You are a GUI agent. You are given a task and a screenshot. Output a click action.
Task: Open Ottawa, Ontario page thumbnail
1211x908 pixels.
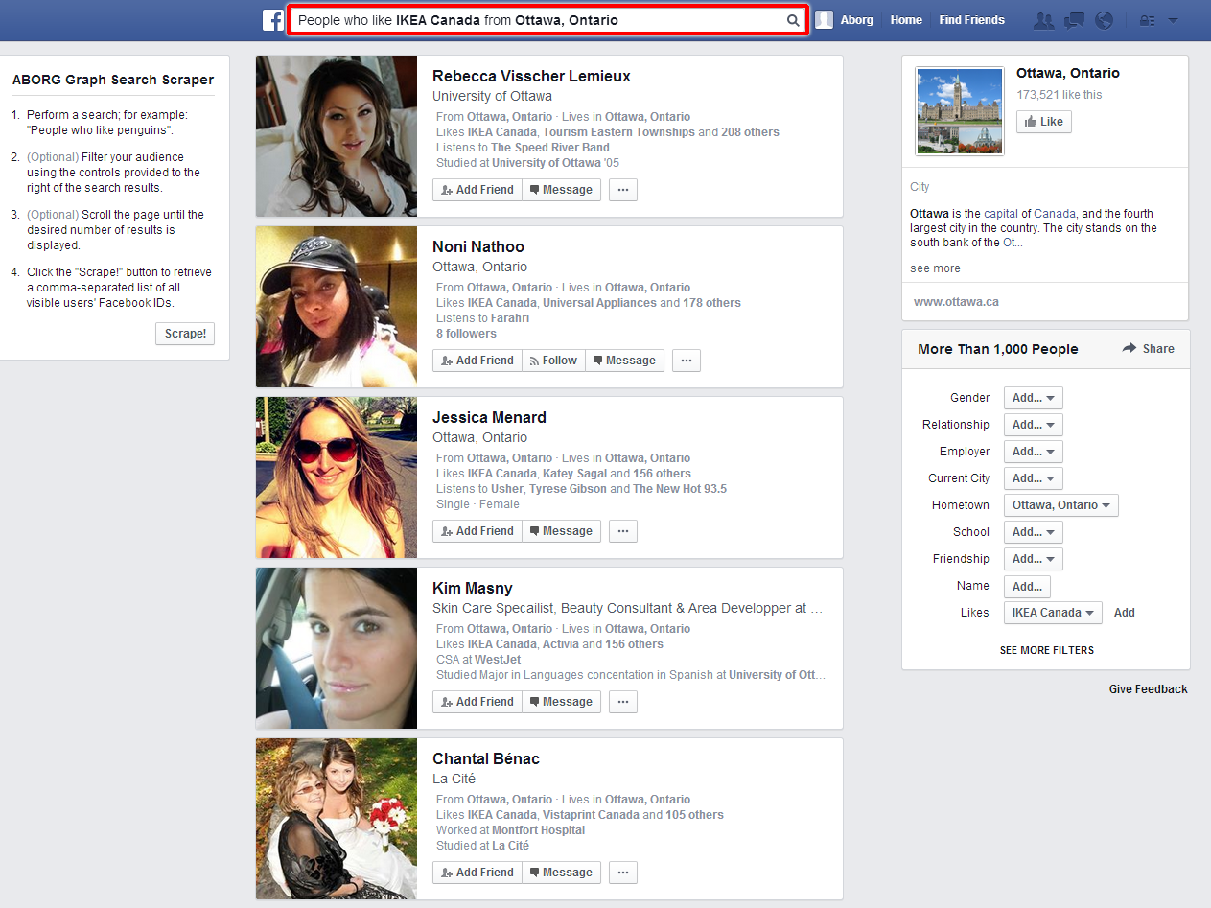[x=960, y=110]
